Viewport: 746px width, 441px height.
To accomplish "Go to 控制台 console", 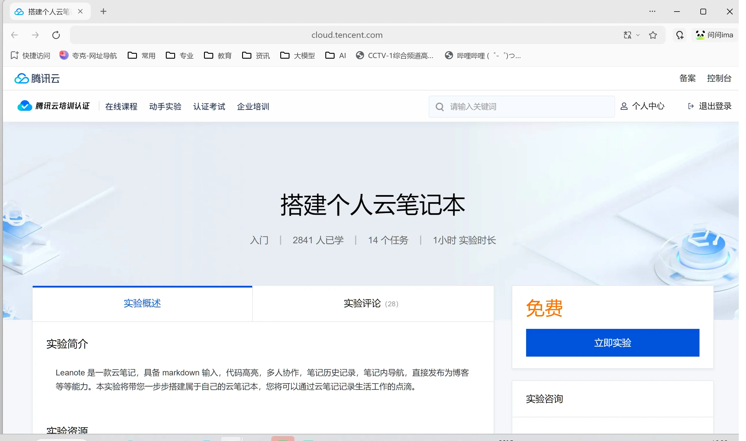I will (x=719, y=78).
